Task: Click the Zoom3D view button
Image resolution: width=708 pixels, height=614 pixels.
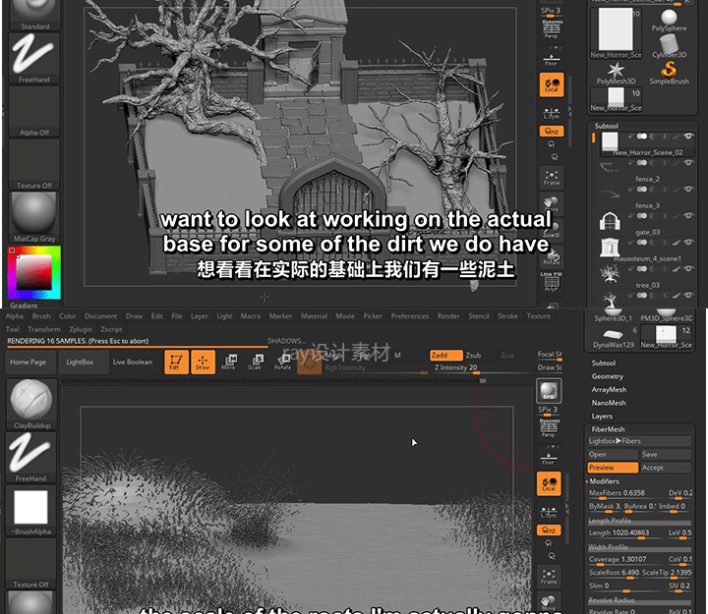Action: coord(552,230)
